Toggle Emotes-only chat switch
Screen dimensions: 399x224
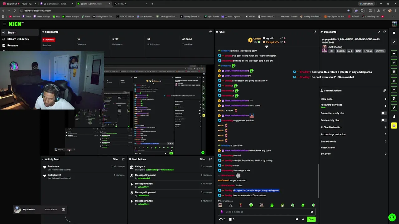coord(384,120)
